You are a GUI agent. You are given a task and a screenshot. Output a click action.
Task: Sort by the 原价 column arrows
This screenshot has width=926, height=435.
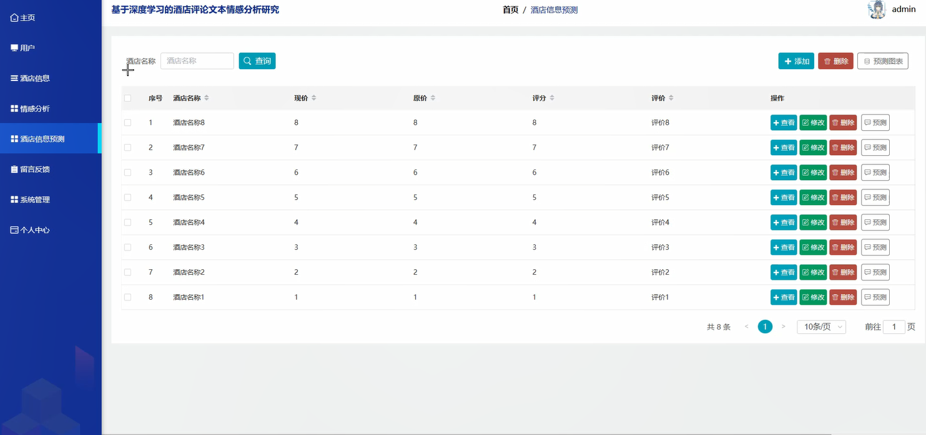click(433, 98)
